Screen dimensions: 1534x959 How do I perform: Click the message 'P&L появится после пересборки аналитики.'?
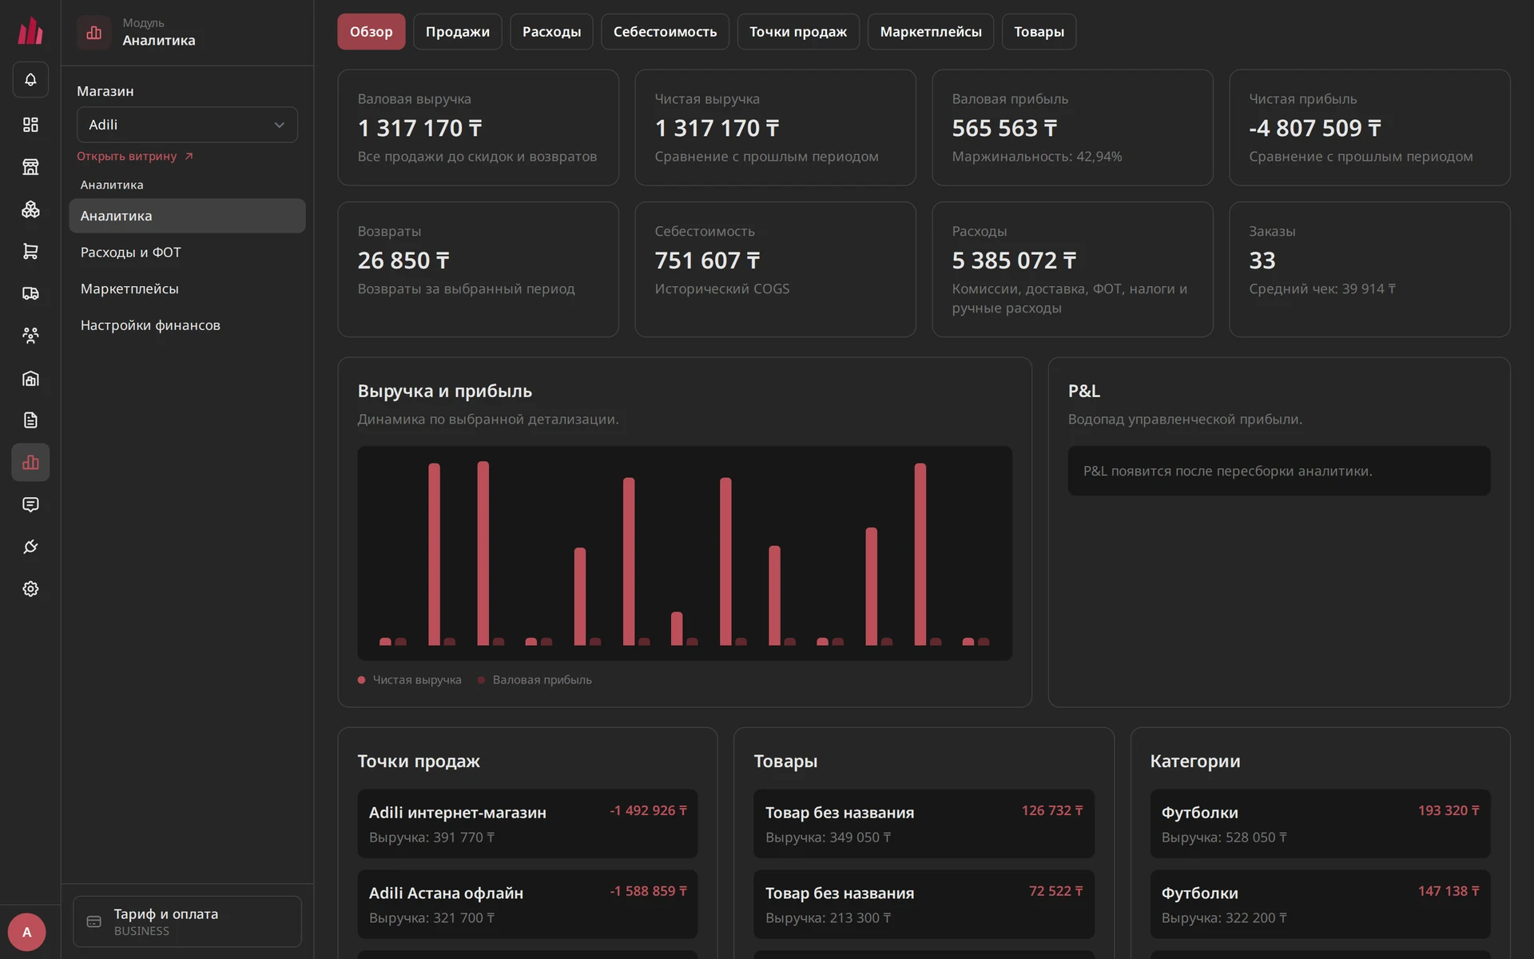(1227, 472)
